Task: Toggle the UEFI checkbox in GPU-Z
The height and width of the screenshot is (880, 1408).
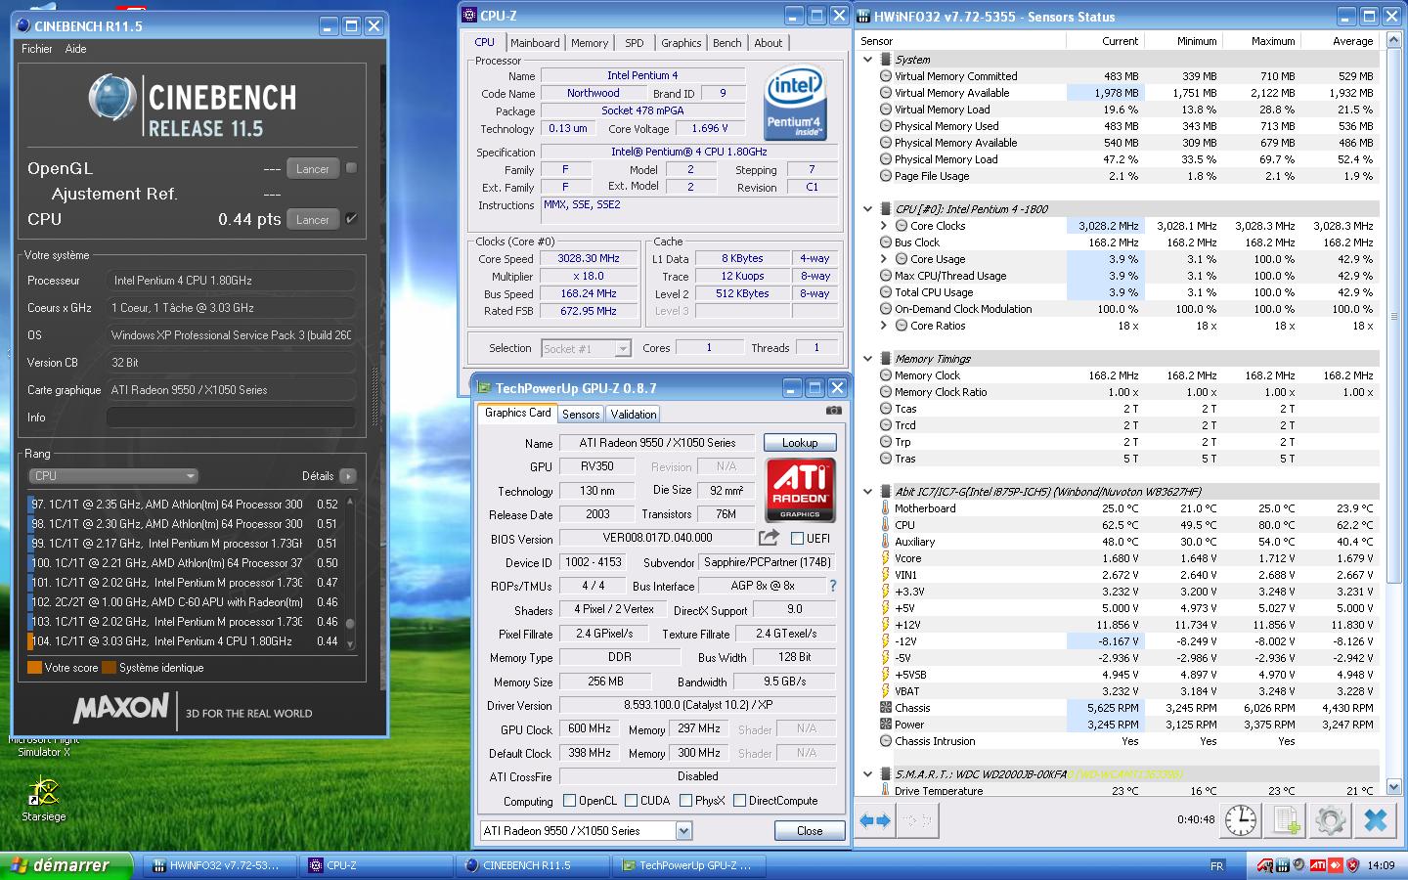Action: (x=797, y=538)
